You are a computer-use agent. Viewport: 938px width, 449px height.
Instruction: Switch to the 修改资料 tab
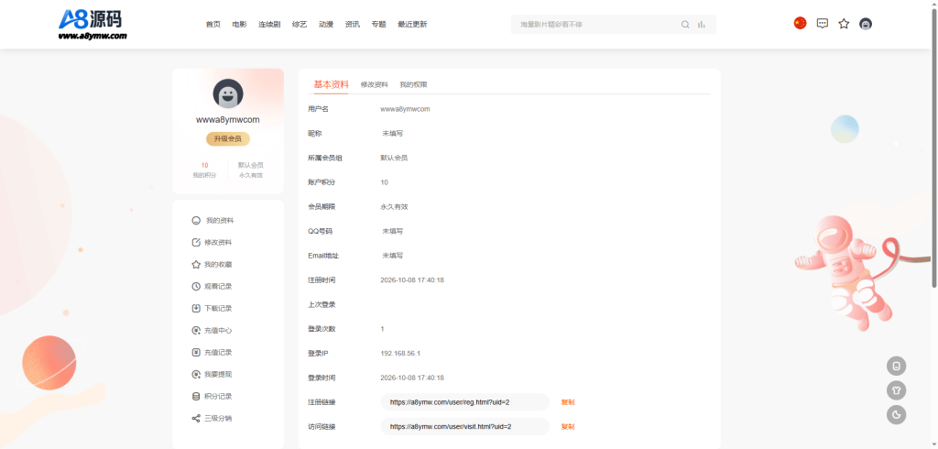point(375,84)
